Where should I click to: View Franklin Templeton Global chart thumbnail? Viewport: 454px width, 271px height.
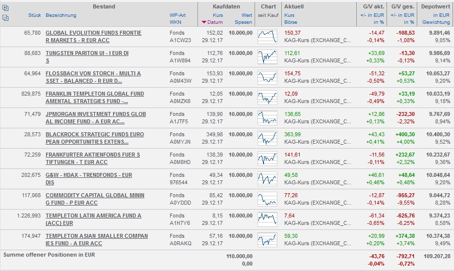(267, 98)
